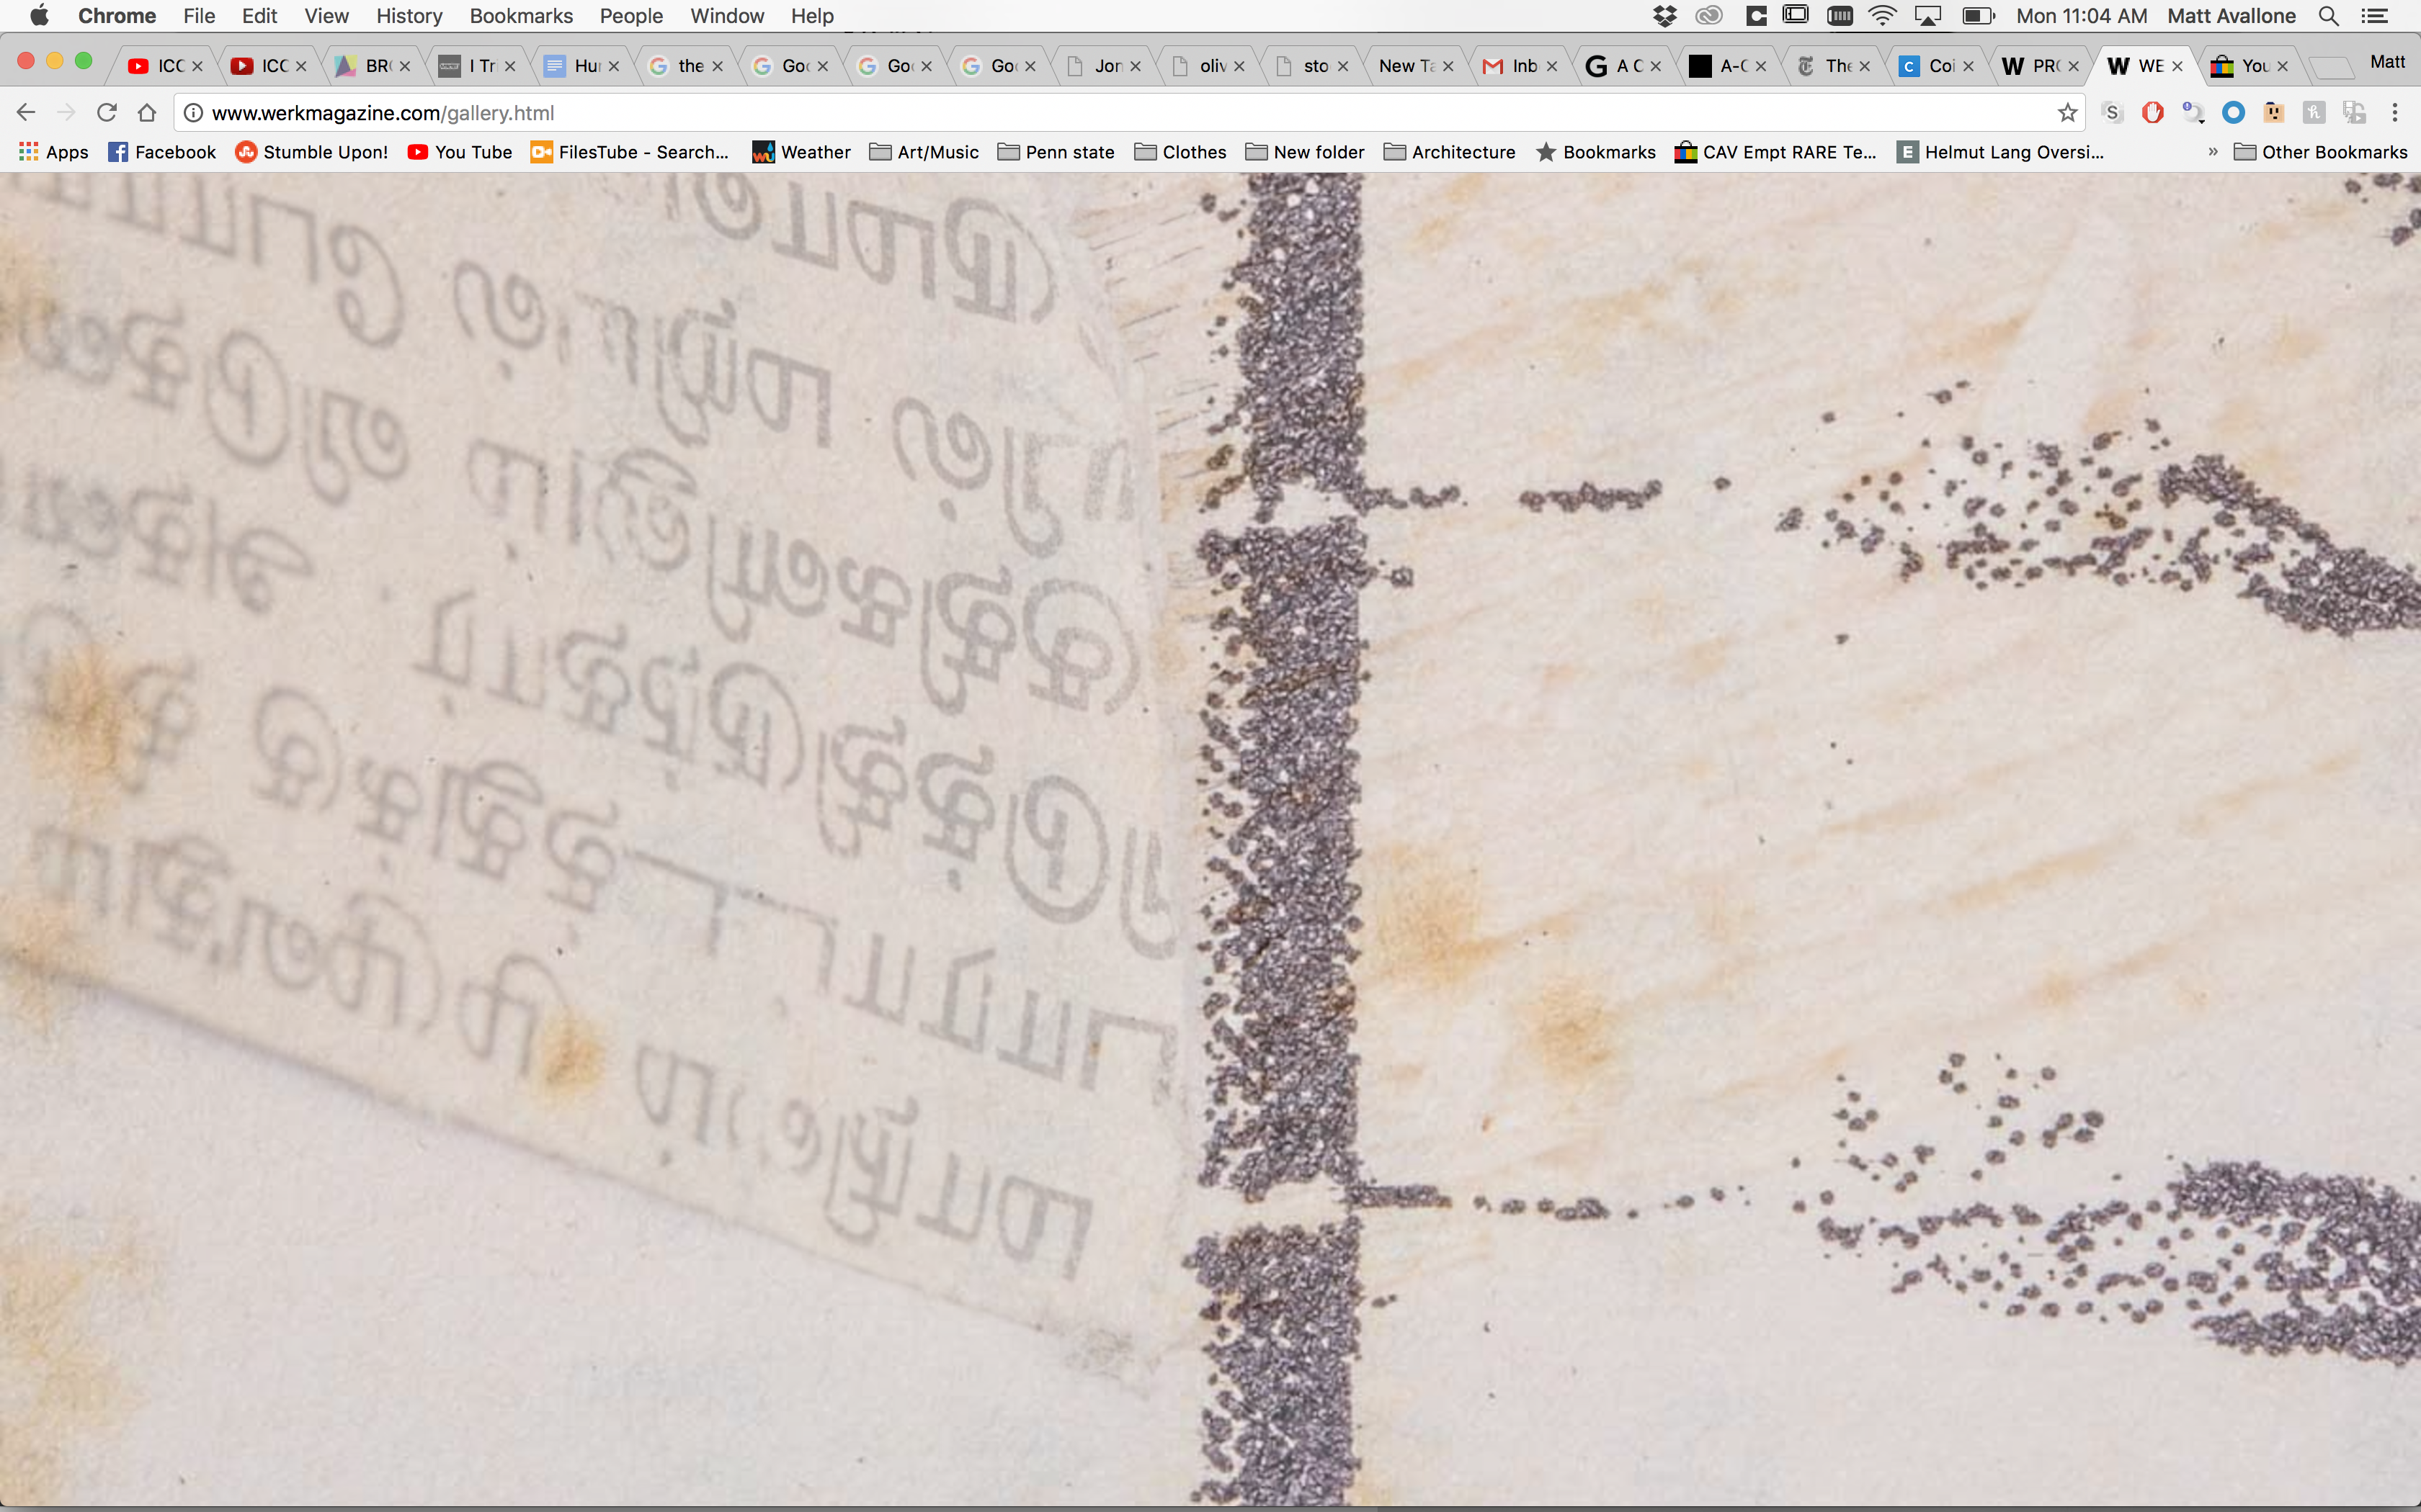Click the browser back arrow
This screenshot has height=1512, width=2421.
27,113
